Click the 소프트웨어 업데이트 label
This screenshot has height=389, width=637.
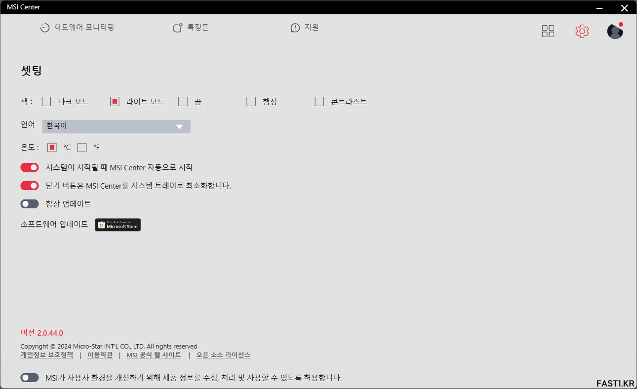coord(54,224)
